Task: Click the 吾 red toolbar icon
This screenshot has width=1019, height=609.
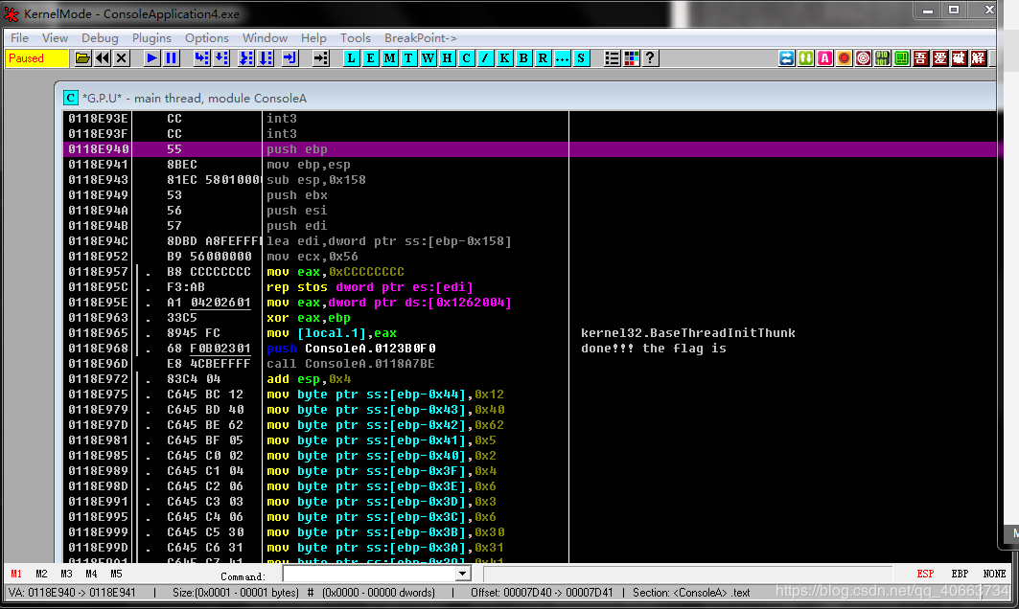Action: point(921,58)
